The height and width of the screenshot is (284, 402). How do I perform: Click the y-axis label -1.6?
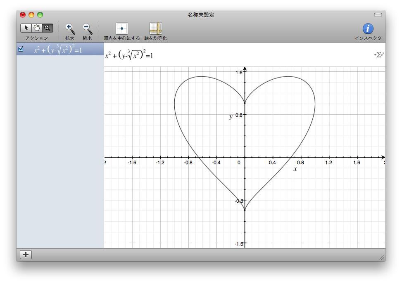pos(239,244)
